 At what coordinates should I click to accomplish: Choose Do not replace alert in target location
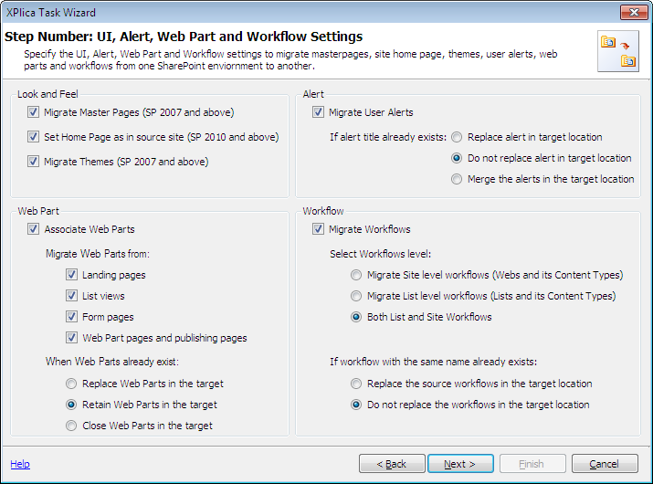pos(457,158)
